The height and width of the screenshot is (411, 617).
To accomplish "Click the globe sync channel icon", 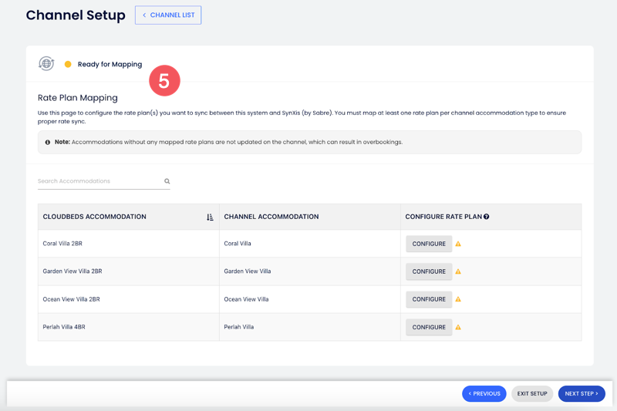I will [46, 64].
